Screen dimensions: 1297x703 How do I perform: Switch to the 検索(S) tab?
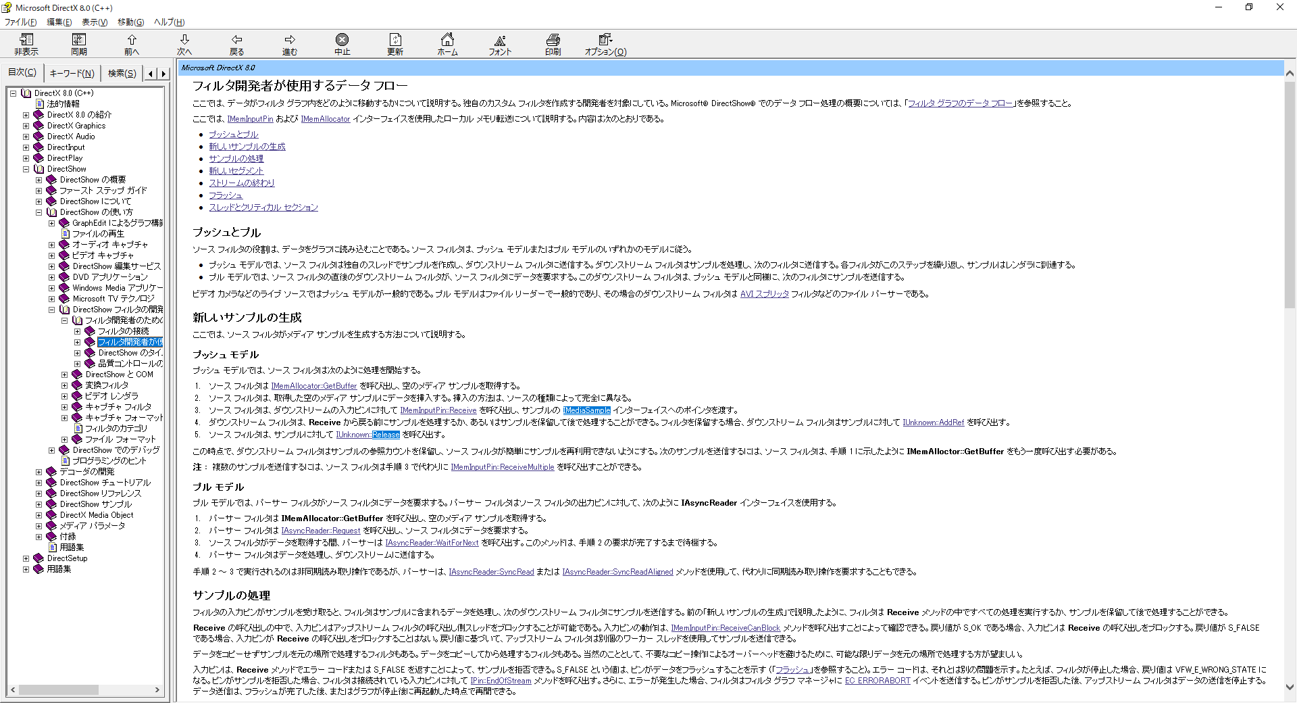[x=122, y=73]
